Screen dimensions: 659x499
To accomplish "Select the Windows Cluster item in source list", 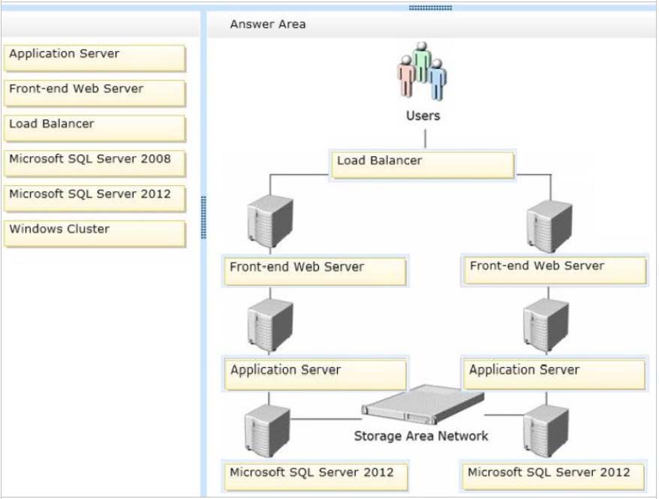I will 95,233.
